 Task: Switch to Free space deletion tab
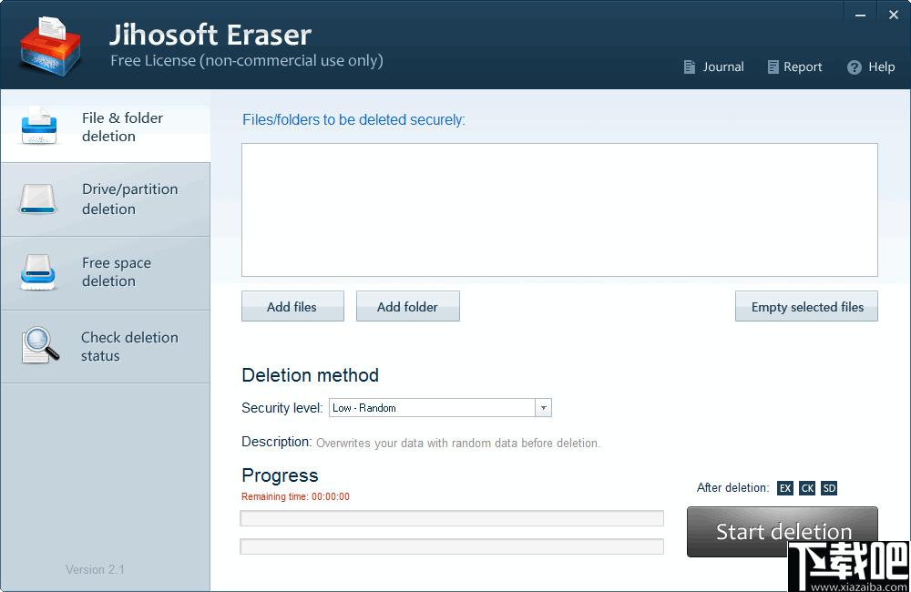pyautogui.click(x=106, y=272)
